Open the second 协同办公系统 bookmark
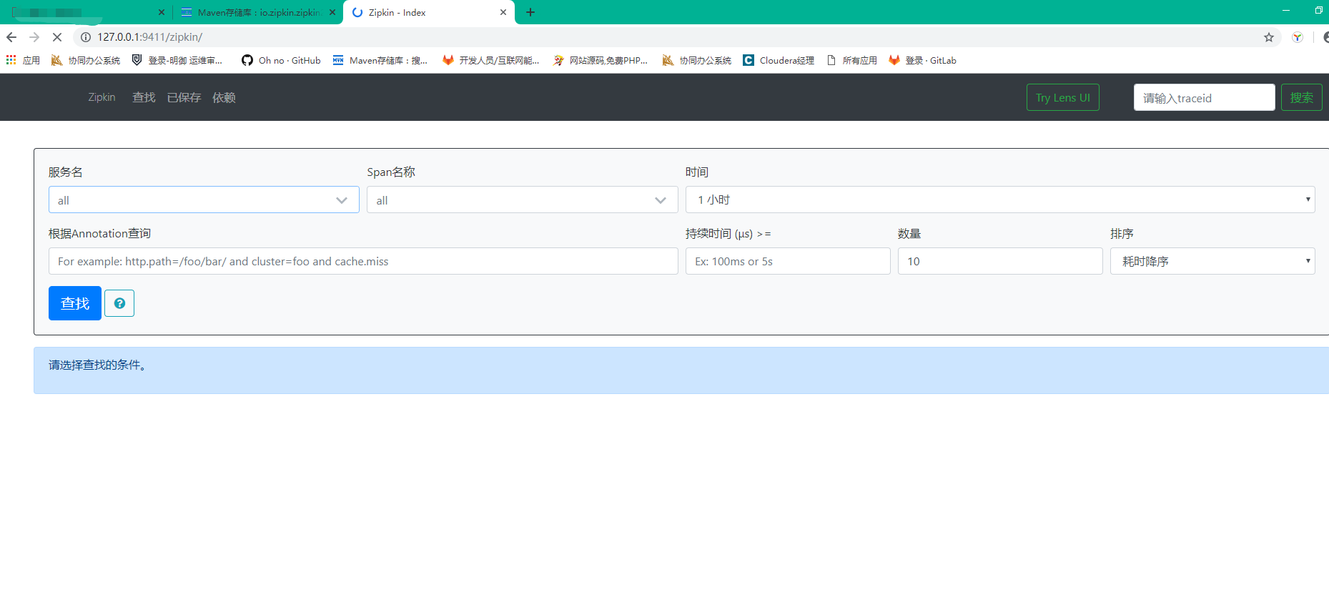The width and height of the screenshot is (1329, 605). tap(697, 60)
